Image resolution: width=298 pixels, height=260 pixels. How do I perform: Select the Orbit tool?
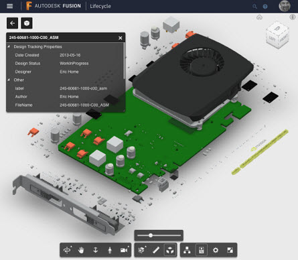[x=67, y=250]
